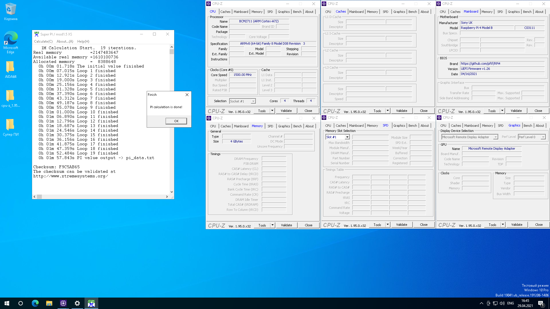Click Super PI vertical scrollbar up arrow
550x309 pixels.
pyautogui.click(x=172, y=47)
